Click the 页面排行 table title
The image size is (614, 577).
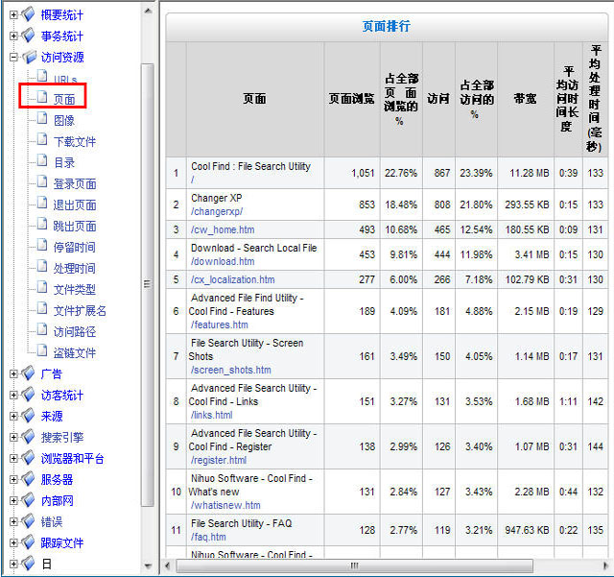click(x=386, y=27)
